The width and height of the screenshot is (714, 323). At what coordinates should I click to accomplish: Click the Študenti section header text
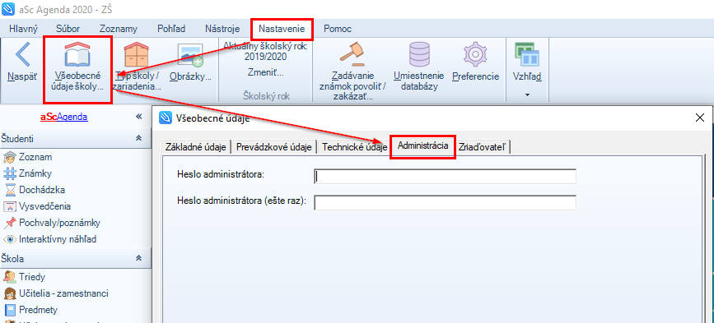click(17, 138)
